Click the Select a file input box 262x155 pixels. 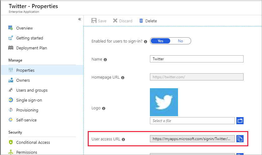click(192, 121)
